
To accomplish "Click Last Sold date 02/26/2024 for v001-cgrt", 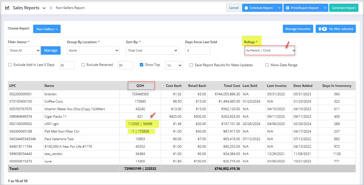I will tap(251, 124).
